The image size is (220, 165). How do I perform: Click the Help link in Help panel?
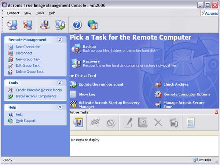(19, 115)
